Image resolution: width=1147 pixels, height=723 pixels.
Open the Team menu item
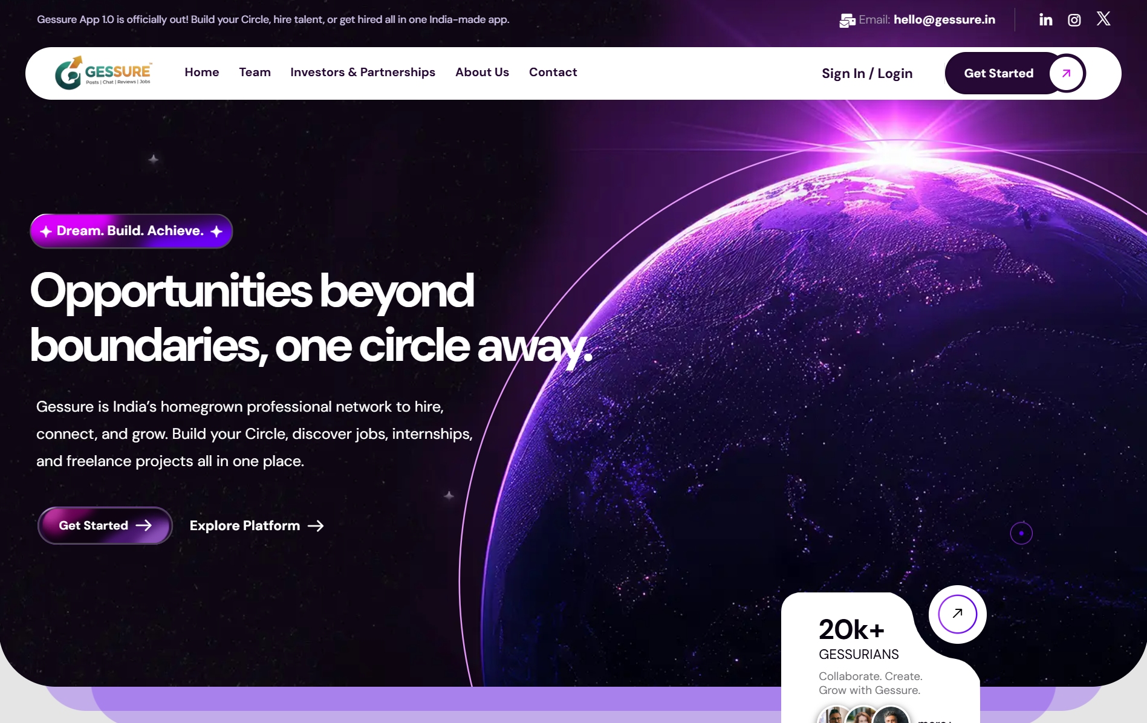coord(255,72)
